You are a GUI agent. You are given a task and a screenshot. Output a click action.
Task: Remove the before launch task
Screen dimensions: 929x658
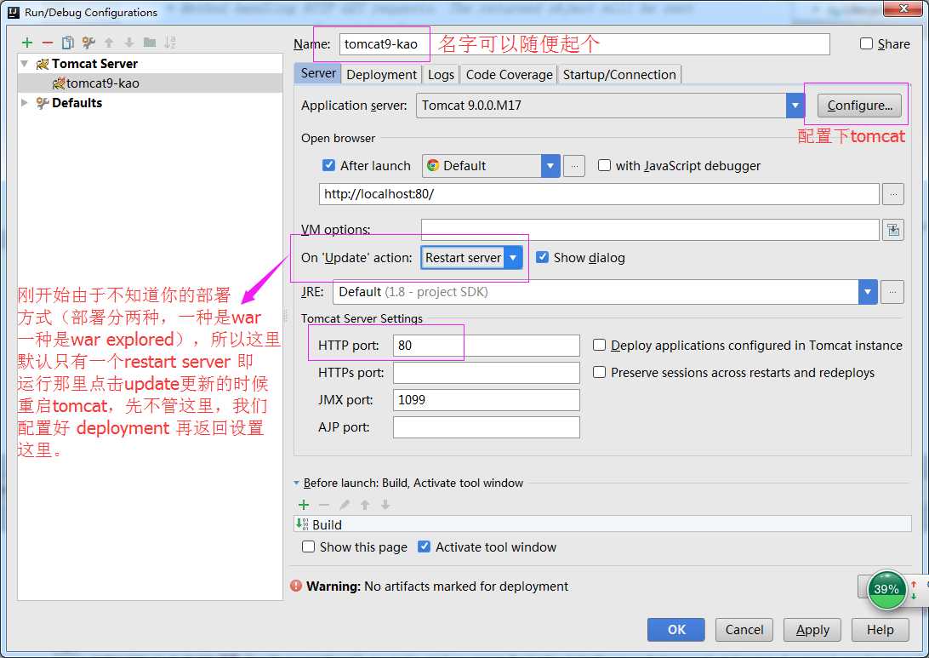[324, 505]
